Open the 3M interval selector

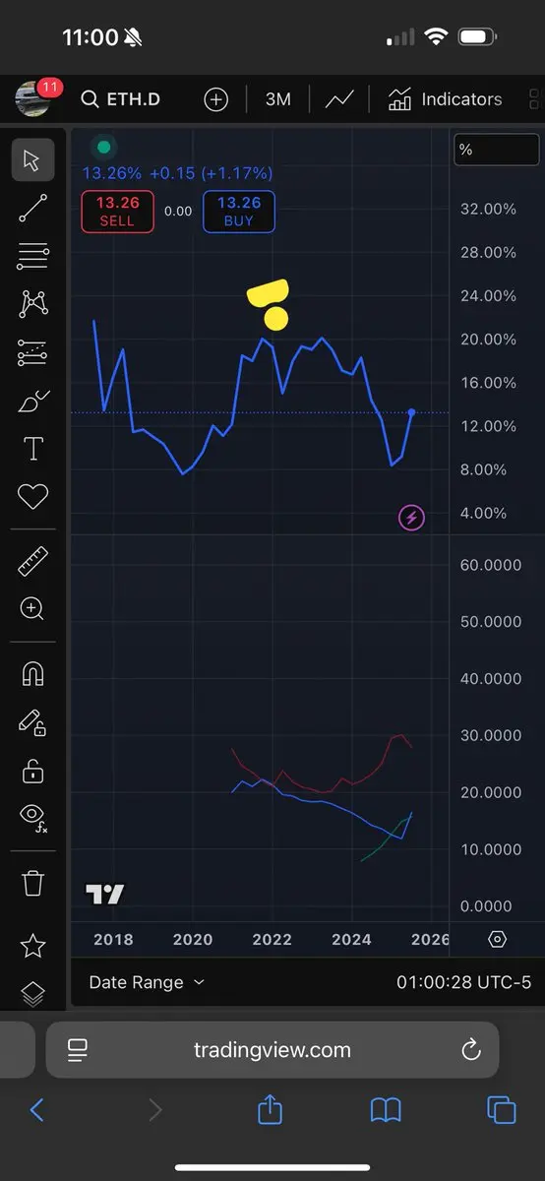pyautogui.click(x=277, y=99)
